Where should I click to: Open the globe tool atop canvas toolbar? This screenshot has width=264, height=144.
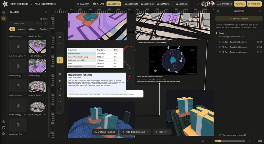click(60, 37)
